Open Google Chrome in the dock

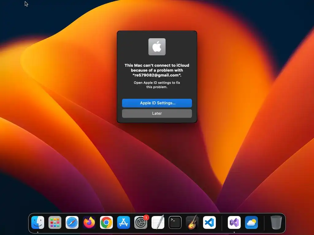click(x=106, y=222)
